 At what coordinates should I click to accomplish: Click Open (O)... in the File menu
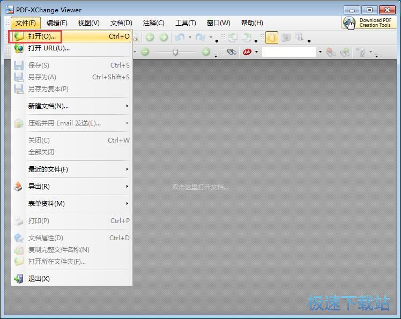(72, 36)
